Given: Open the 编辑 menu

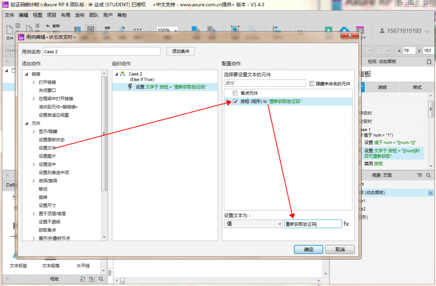Looking at the screenshot, I should click(23, 15).
